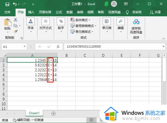
Task: Open the Copy dropdown arrow
Action: click(20, 26)
